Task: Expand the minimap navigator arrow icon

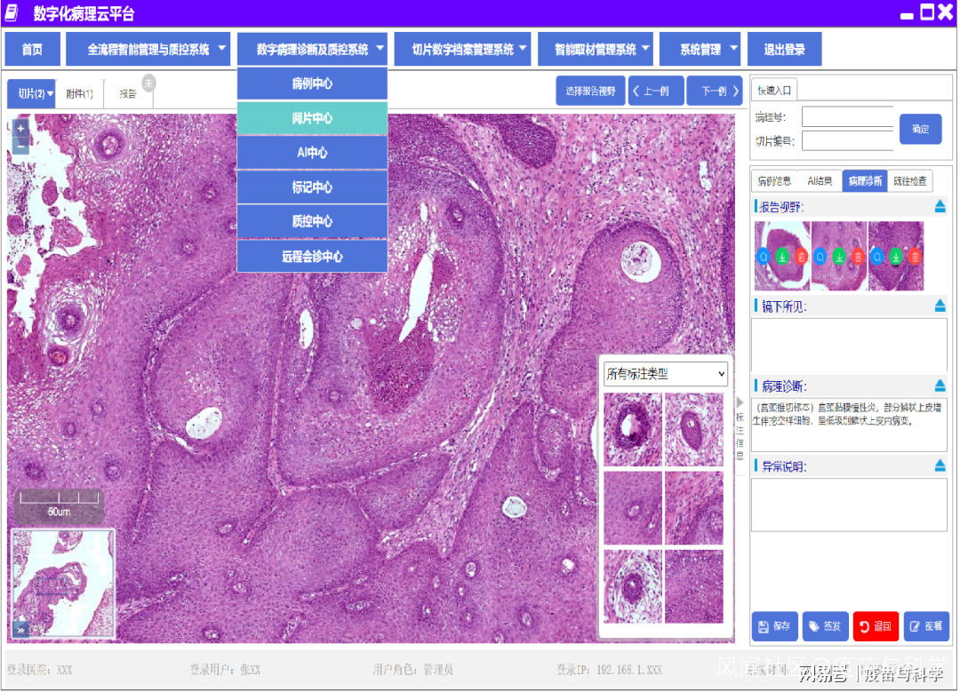Action: coord(20,629)
